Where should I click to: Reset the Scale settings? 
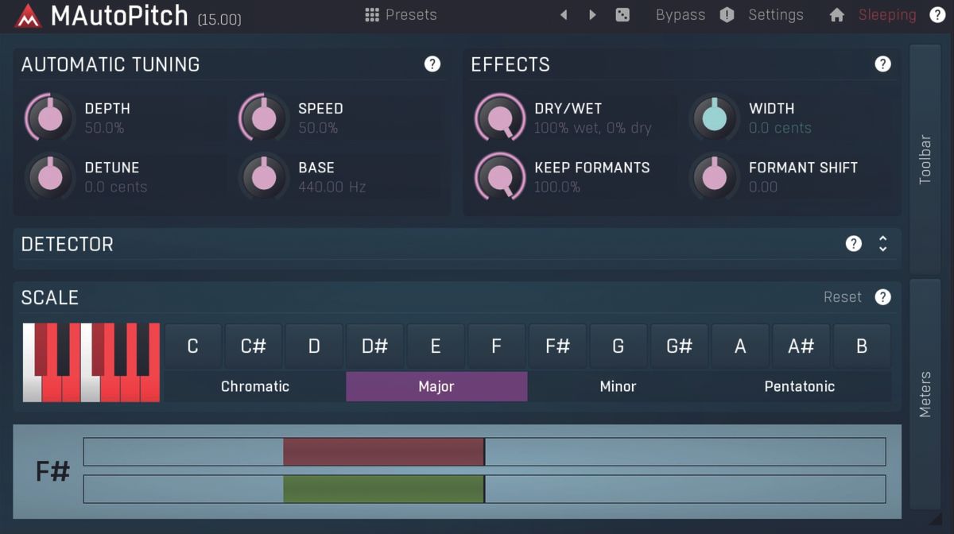(x=841, y=296)
